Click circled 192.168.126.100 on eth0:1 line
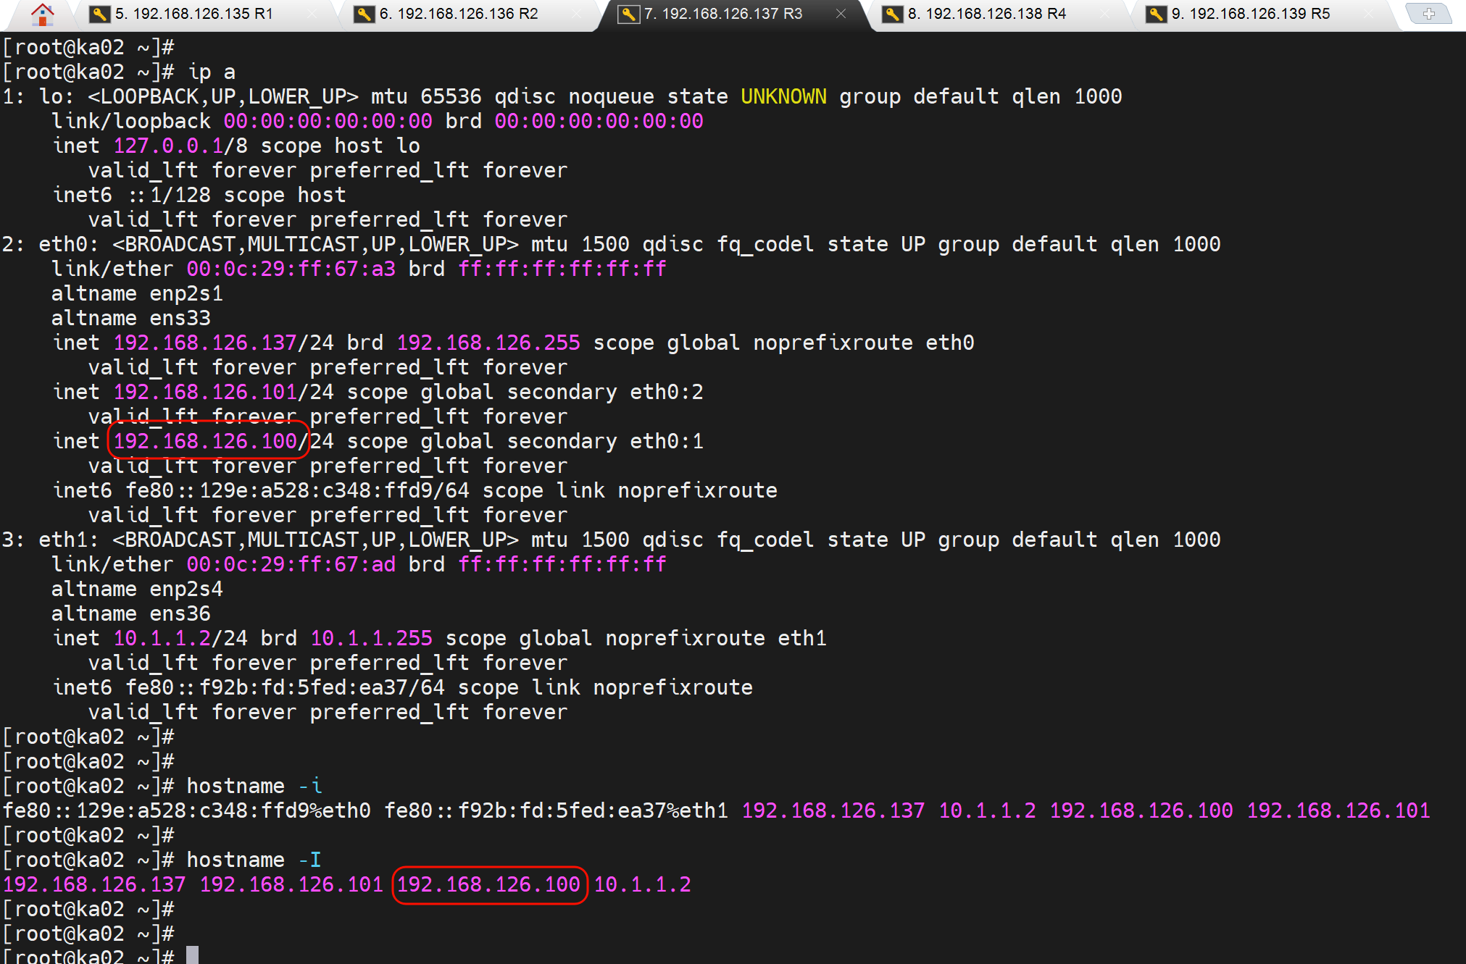Viewport: 1466px width, 964px height. [206, 441]
